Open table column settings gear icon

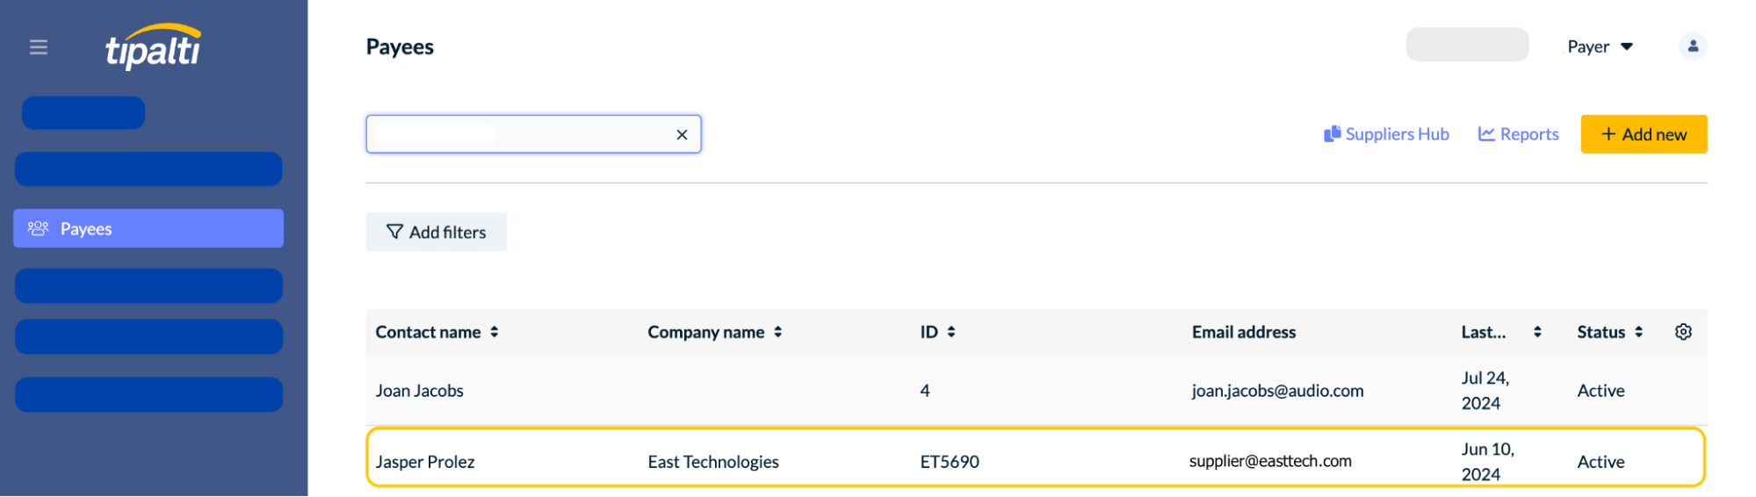tap(1683, 332)
